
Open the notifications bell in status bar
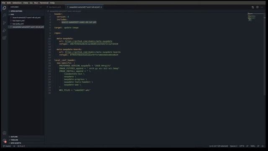click(263, 146)
